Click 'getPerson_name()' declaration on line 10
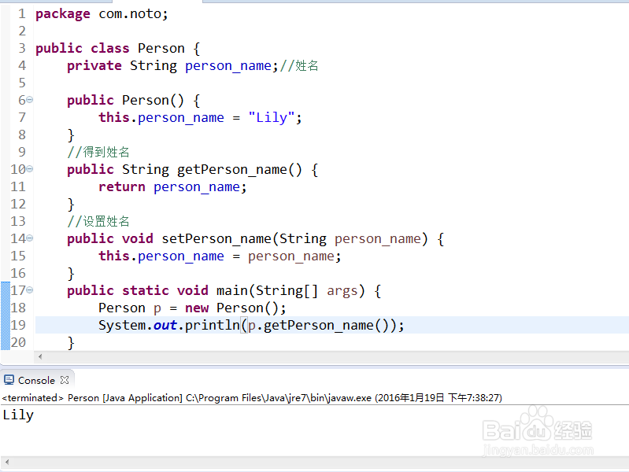The width and height of the screenshot is (629, 472). (x=239, y=170)
